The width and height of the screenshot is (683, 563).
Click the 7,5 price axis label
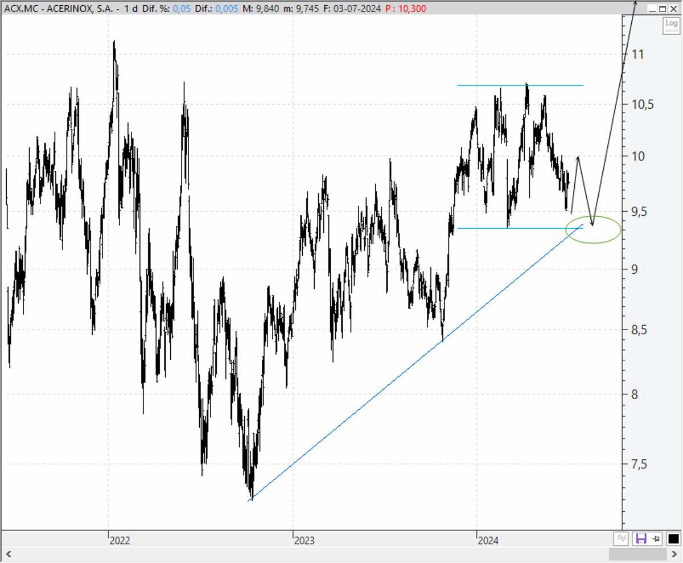[640, 464]
